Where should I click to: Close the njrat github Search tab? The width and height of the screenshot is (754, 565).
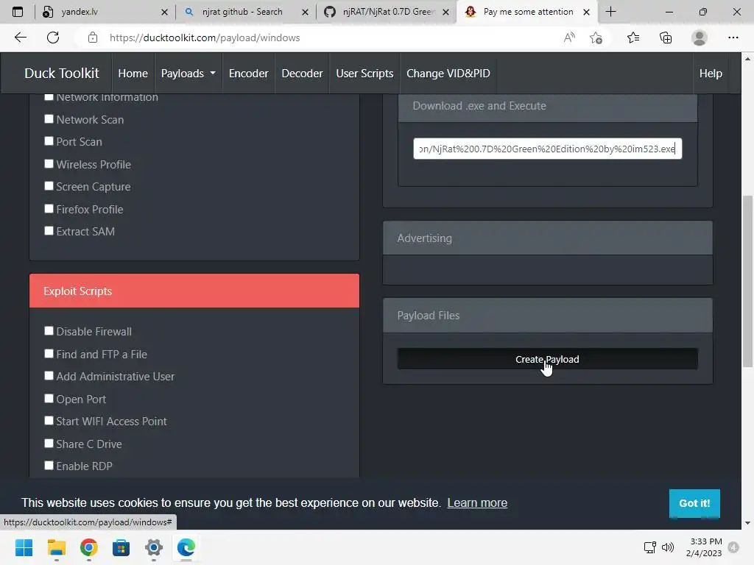tap(305, 12)
